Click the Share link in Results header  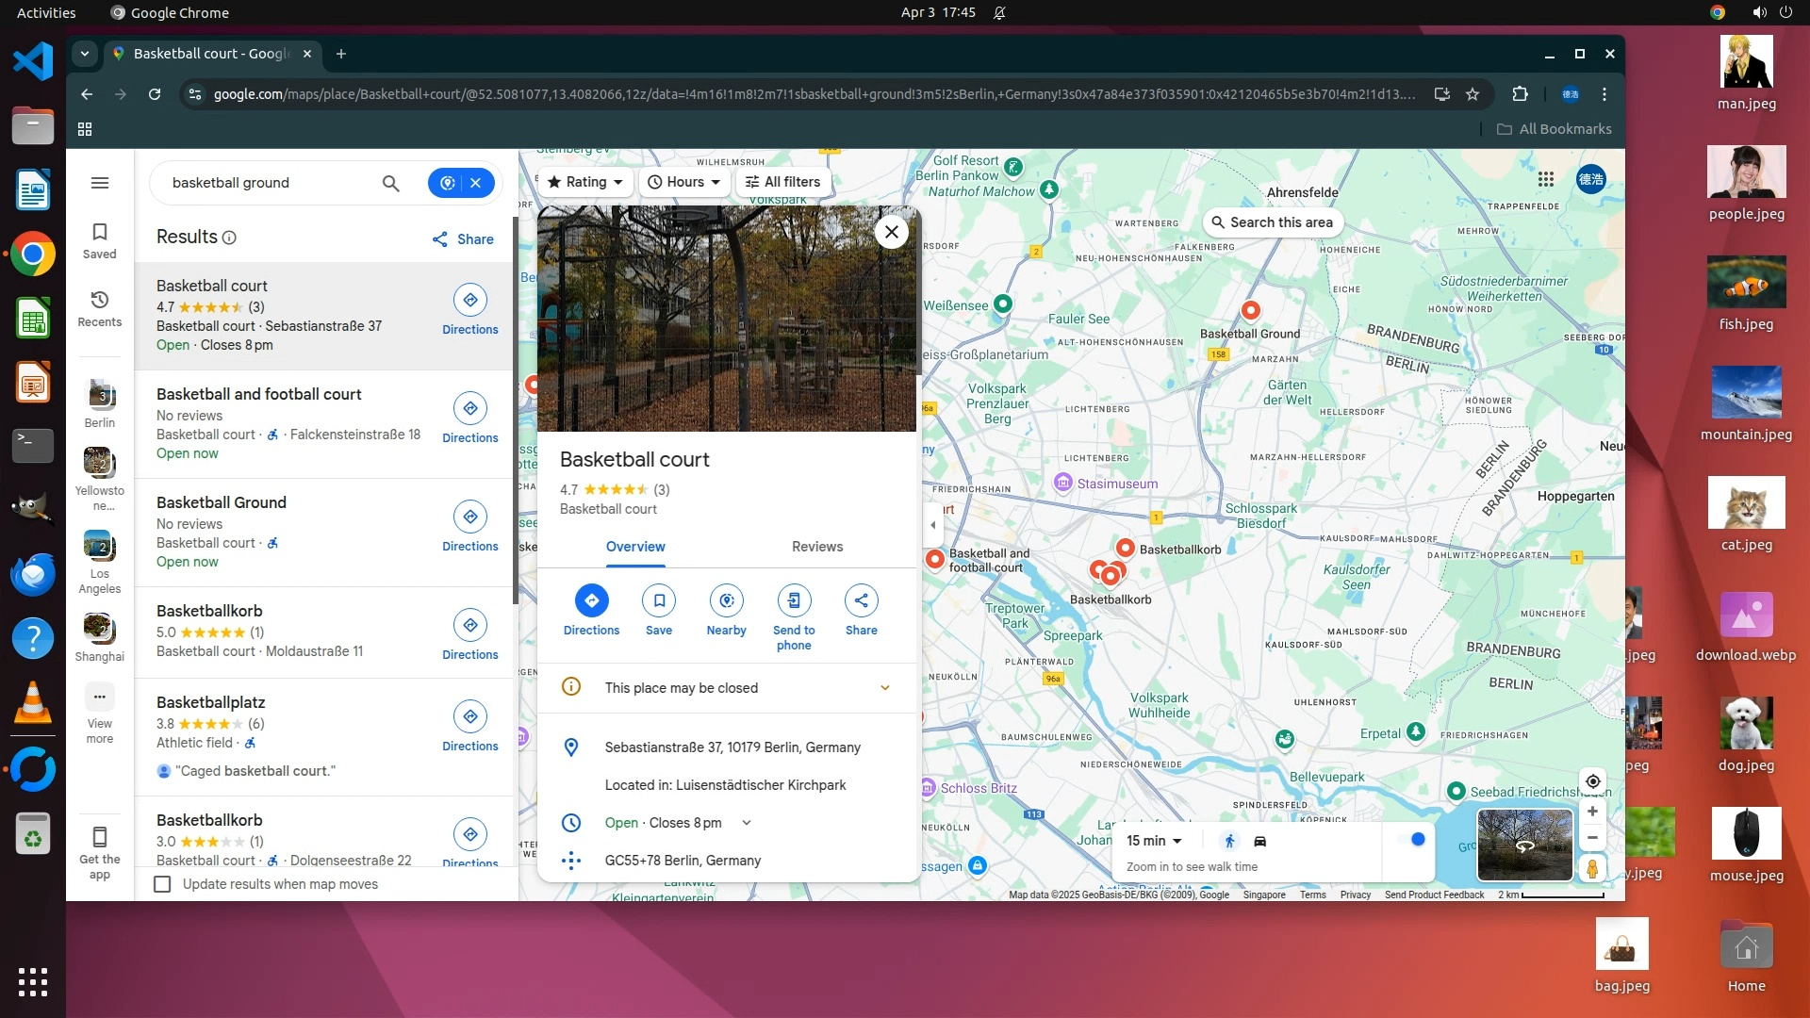click(463, 239)
